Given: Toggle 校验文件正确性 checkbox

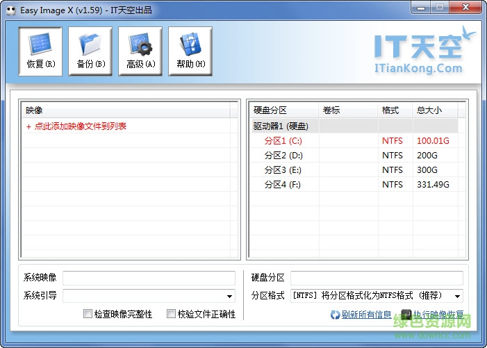Looking at the screenshot, I should tap(171, 314).
